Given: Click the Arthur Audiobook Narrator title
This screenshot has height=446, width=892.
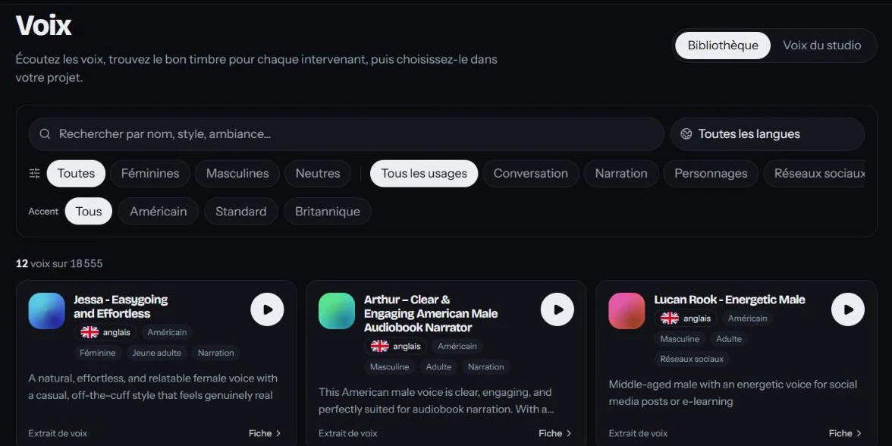Looking at the screenshot, I should pyautogui.click(x=431, y=313).
